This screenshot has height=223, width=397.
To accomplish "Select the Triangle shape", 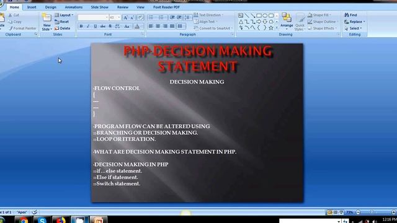I will point(241,22).
